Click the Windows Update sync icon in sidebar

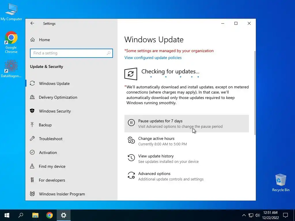click(32, 83)
